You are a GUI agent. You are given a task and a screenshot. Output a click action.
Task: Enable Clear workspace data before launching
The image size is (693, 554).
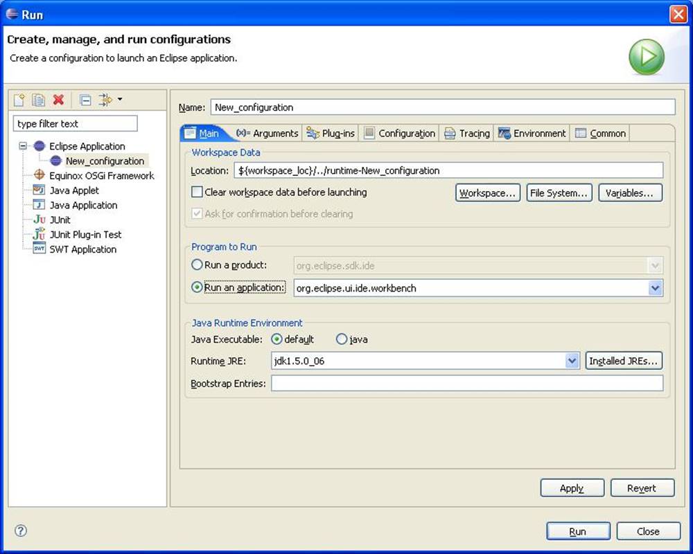(198, 193)
